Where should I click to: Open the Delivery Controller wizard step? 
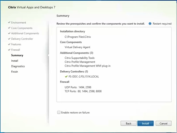[22, 39]
